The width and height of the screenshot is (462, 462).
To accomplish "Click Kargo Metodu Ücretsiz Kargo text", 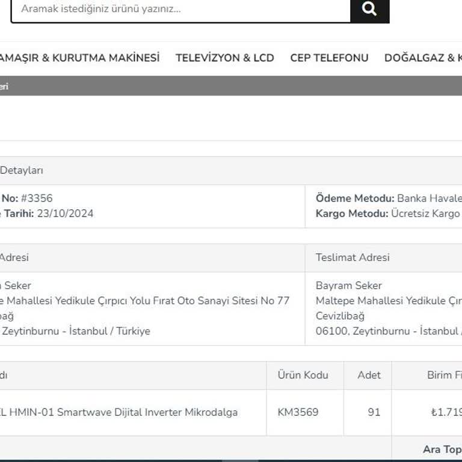I will click(x=388, y=214).
